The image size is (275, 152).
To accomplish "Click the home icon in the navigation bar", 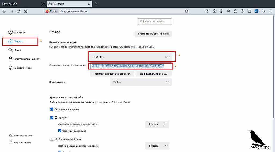I will tap(26, 11).
